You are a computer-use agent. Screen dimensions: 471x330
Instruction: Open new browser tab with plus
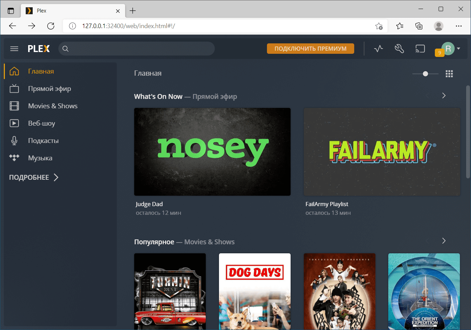tap(133, 11)
